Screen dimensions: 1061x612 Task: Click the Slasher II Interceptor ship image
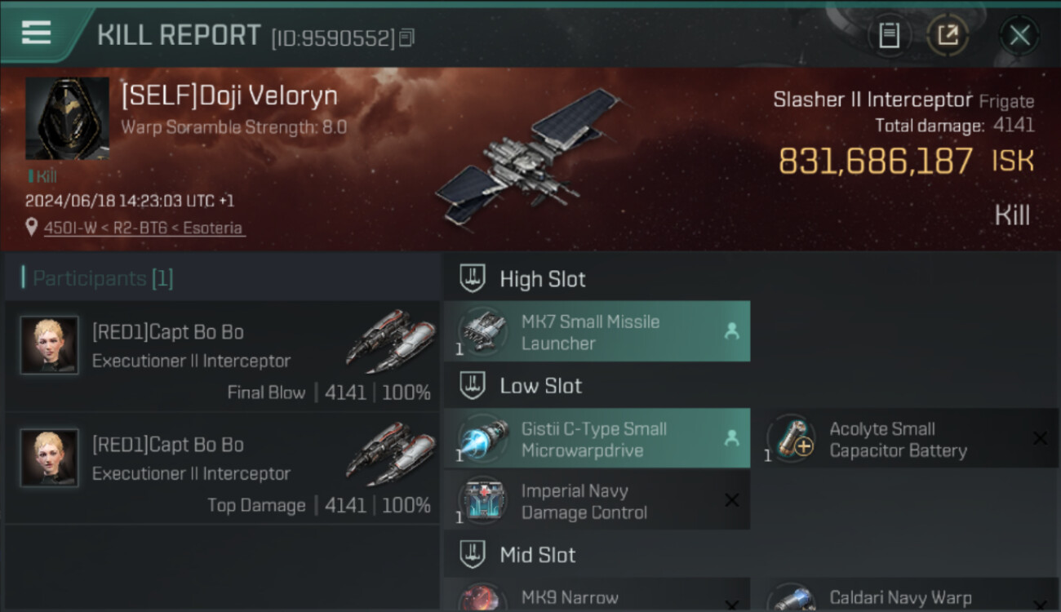pyautogui.click(x=530, y=155)
